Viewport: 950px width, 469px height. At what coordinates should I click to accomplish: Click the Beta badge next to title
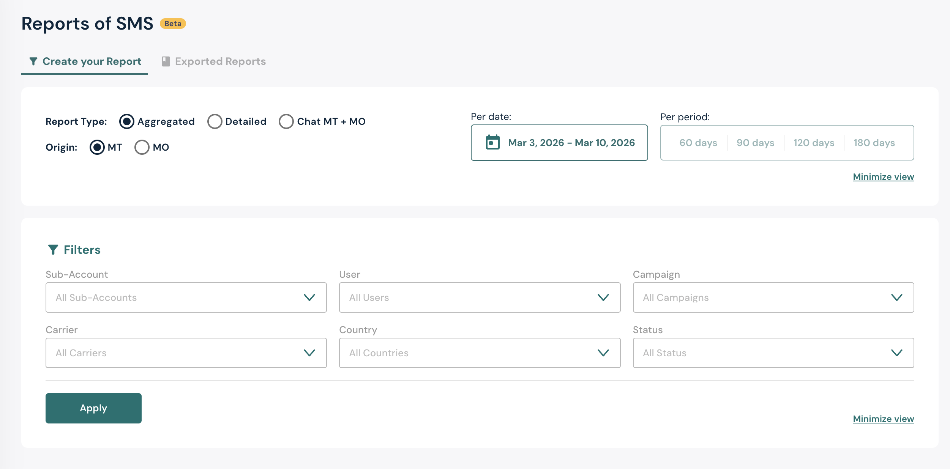(173, 24)
